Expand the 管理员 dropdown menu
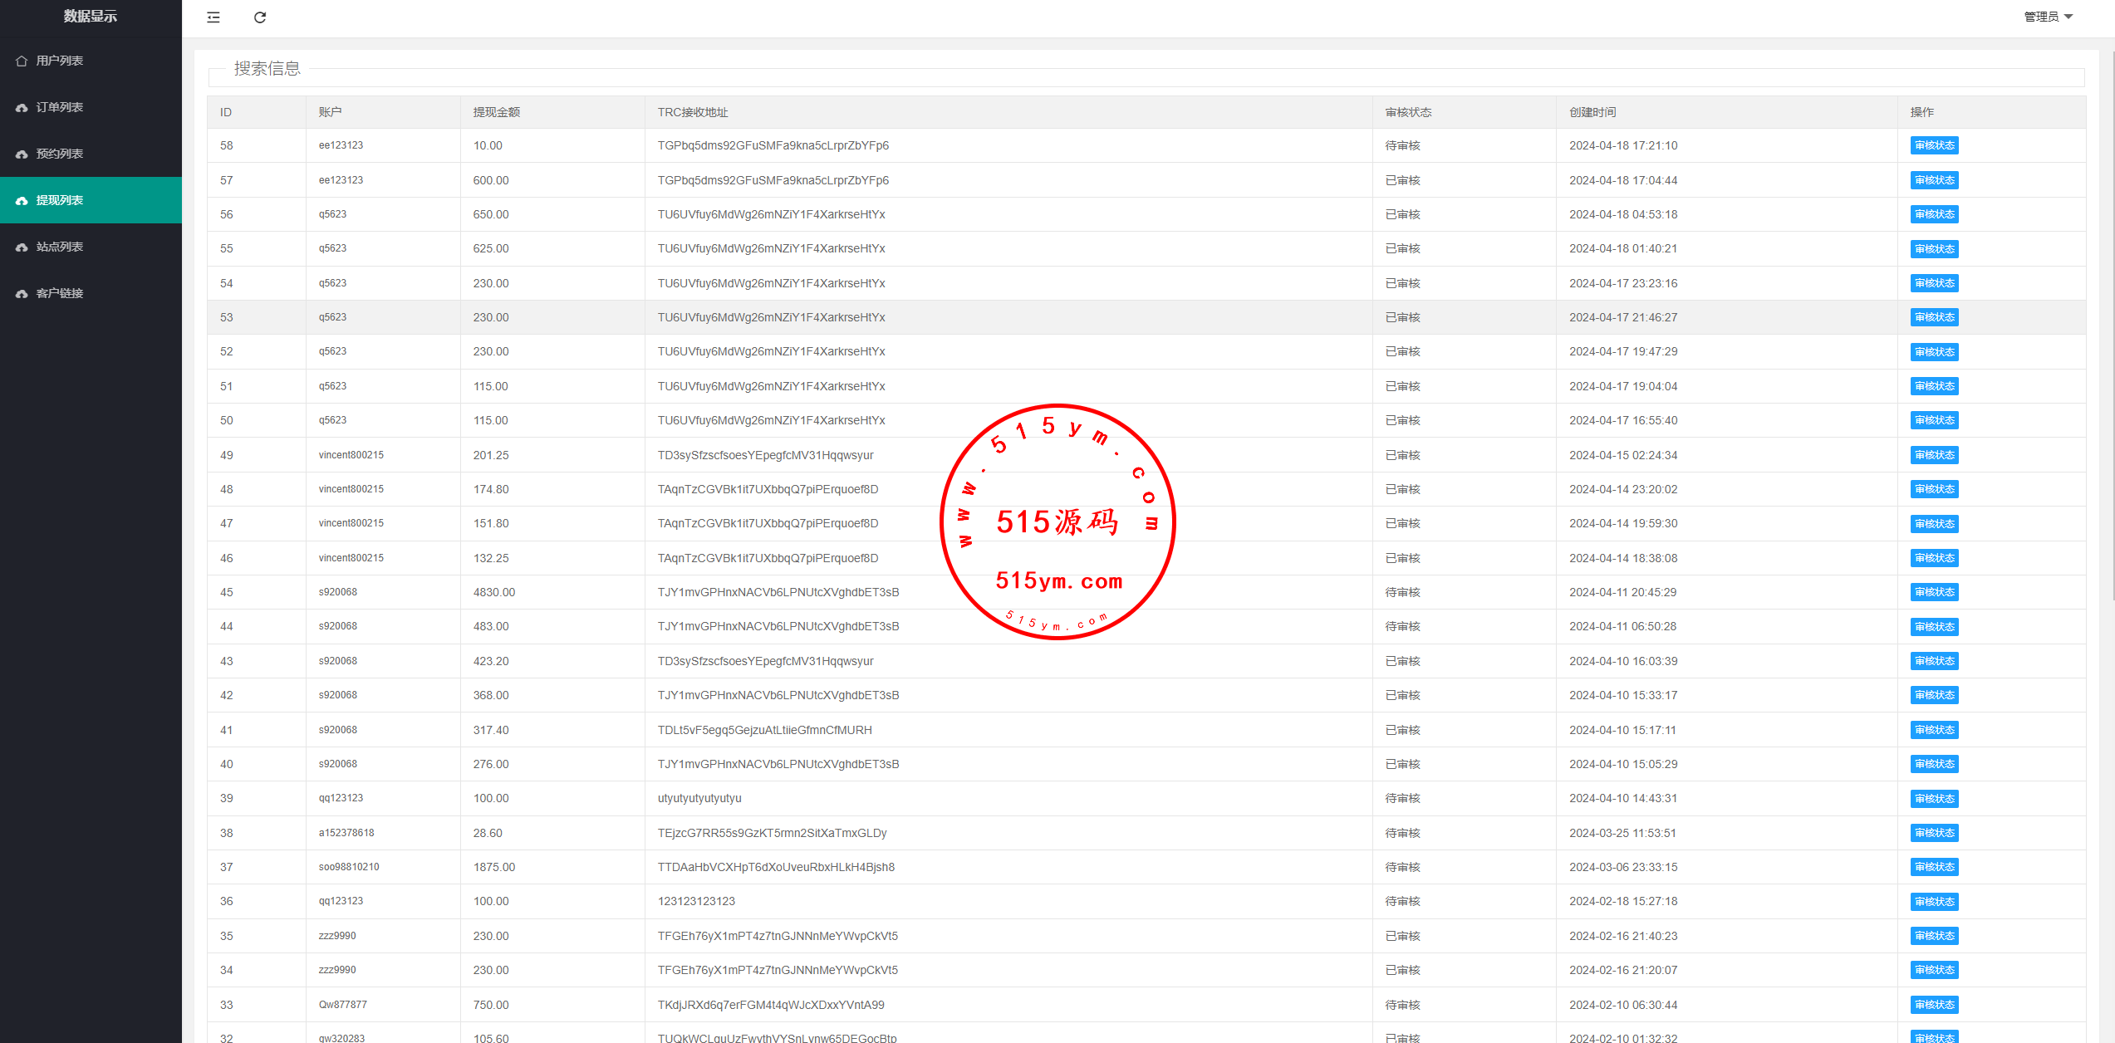 coord(2048,17)
